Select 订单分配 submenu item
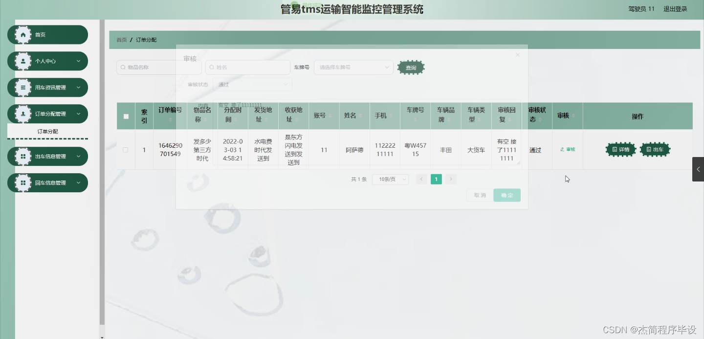704x339 pixels. 47,132
